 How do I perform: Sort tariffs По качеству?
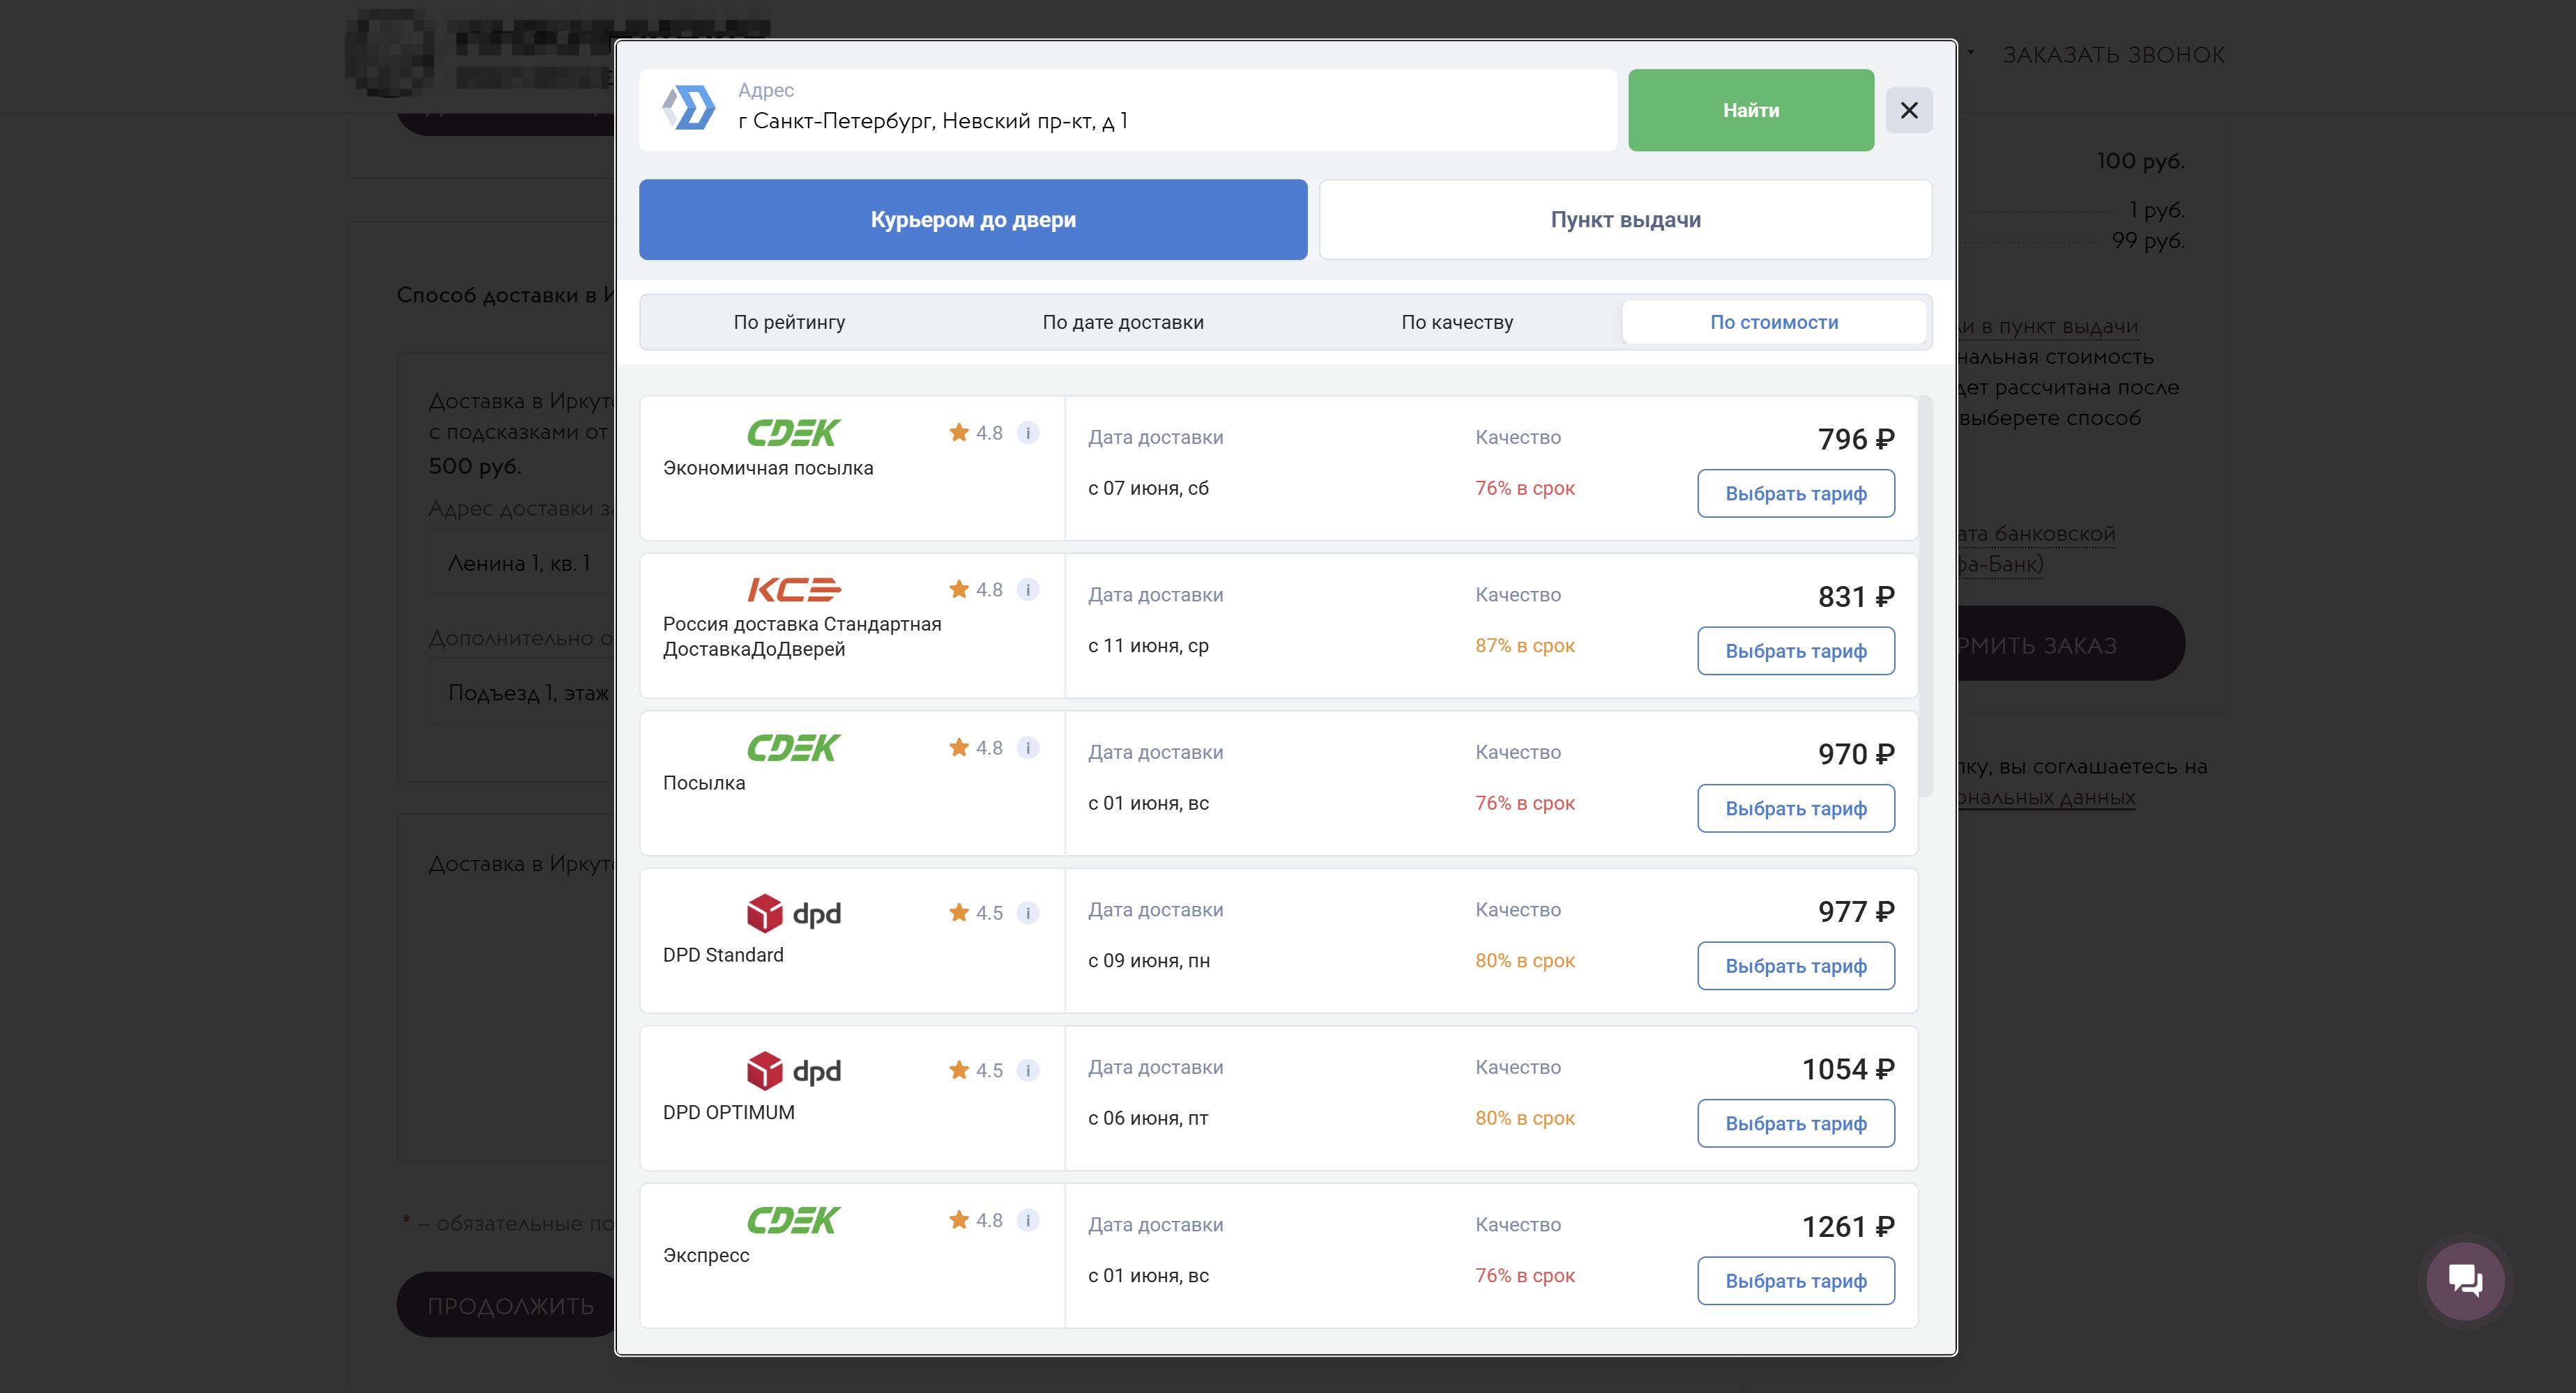tap(1457, 322)
